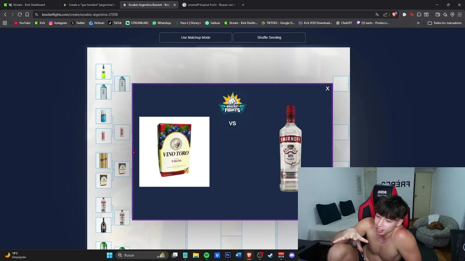Open the WhatsApp bookmark
The width and height of the screenshot is (465, 261).
162,23
